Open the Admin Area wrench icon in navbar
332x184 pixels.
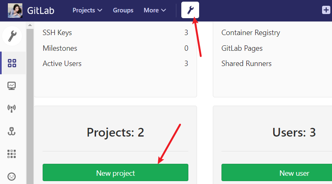[190, 10]
